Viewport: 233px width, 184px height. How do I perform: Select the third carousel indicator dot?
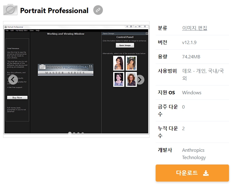point(78,133)
